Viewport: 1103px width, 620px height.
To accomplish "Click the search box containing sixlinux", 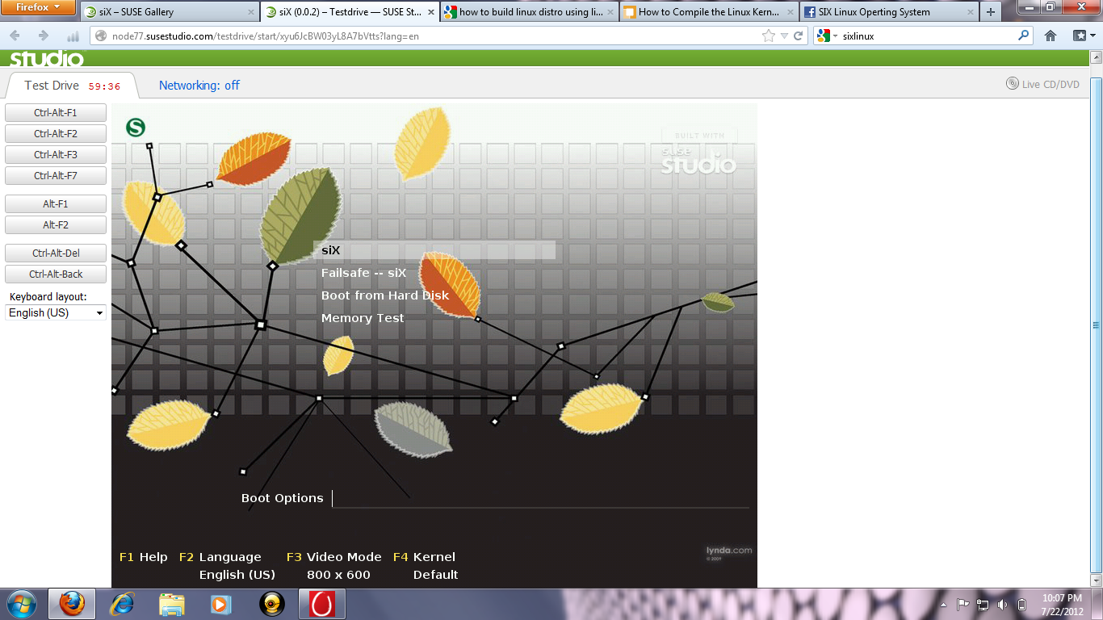I will [927, 36].
